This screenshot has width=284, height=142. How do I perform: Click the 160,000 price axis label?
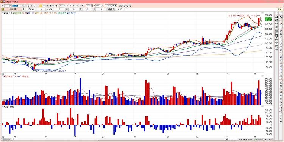coord(268,15)
